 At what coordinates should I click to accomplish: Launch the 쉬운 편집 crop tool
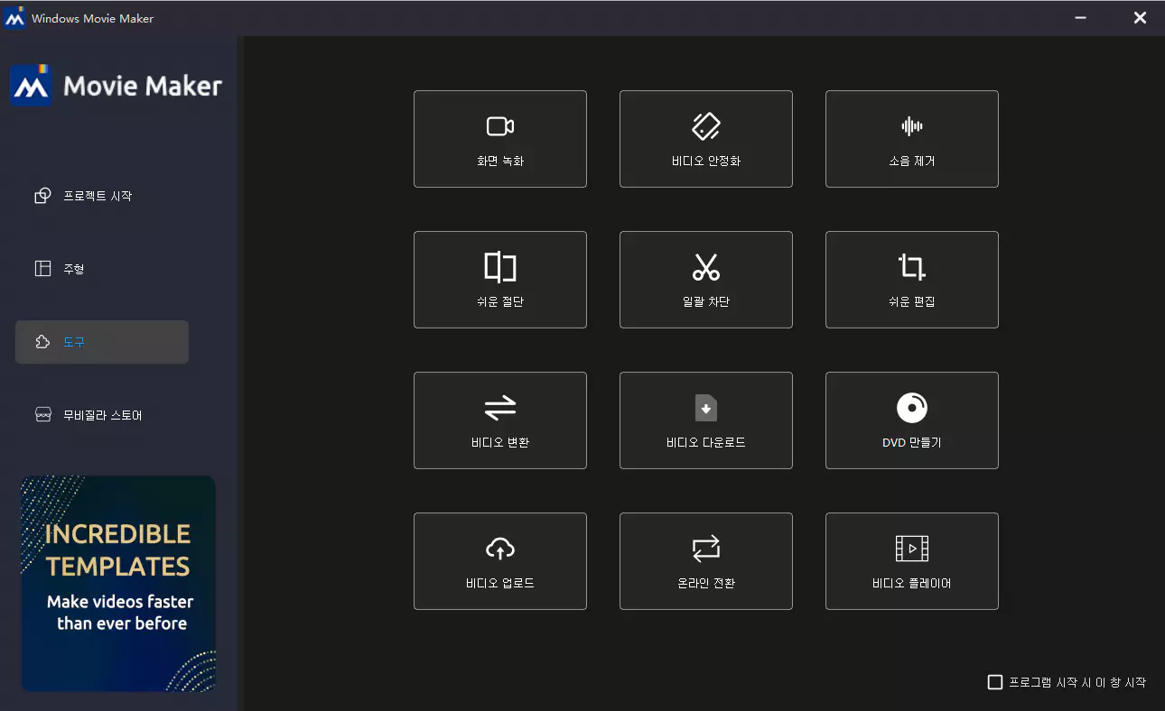[912, 280]
